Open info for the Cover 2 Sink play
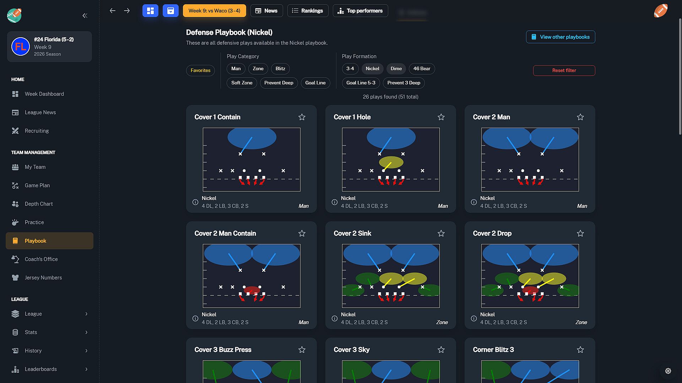This screenshot has width=682, height=383. tap(335, 318)
